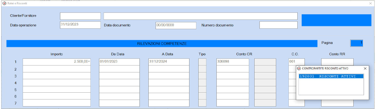Click the Conto CR column header

(245, 54)
